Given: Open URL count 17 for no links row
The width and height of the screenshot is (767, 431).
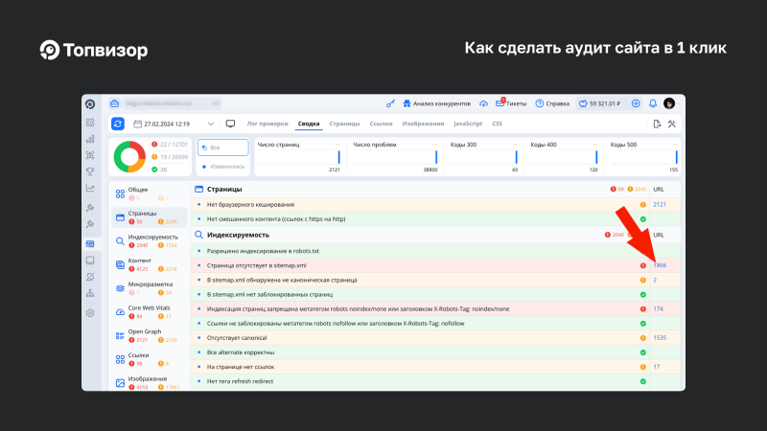Looking at the screenshot, I should point(657,367).
